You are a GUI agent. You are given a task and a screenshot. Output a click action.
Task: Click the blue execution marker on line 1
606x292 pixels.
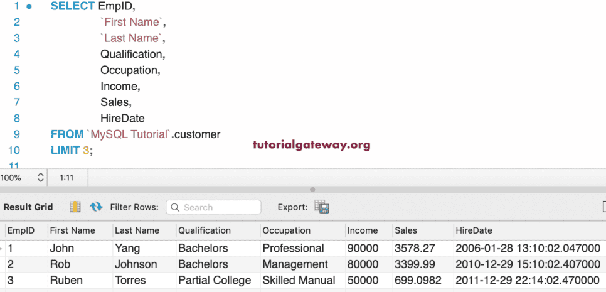point(29,6)
